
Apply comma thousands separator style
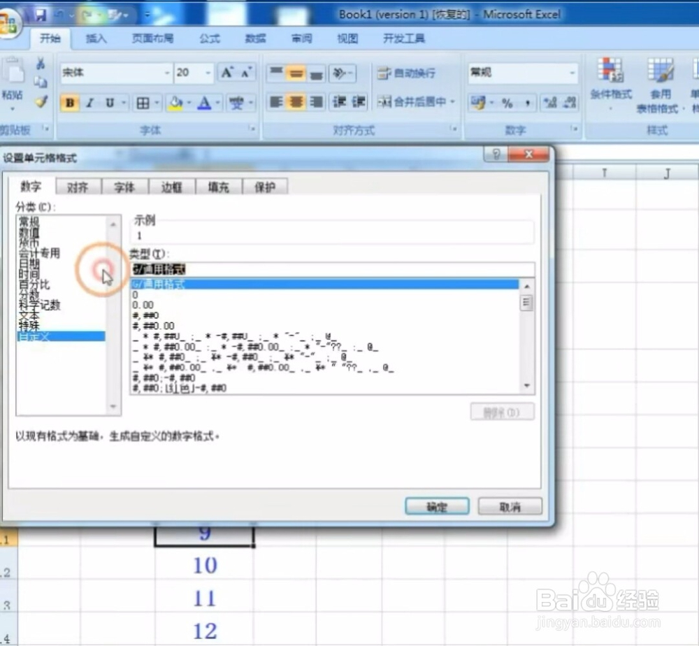click(527, 103)
